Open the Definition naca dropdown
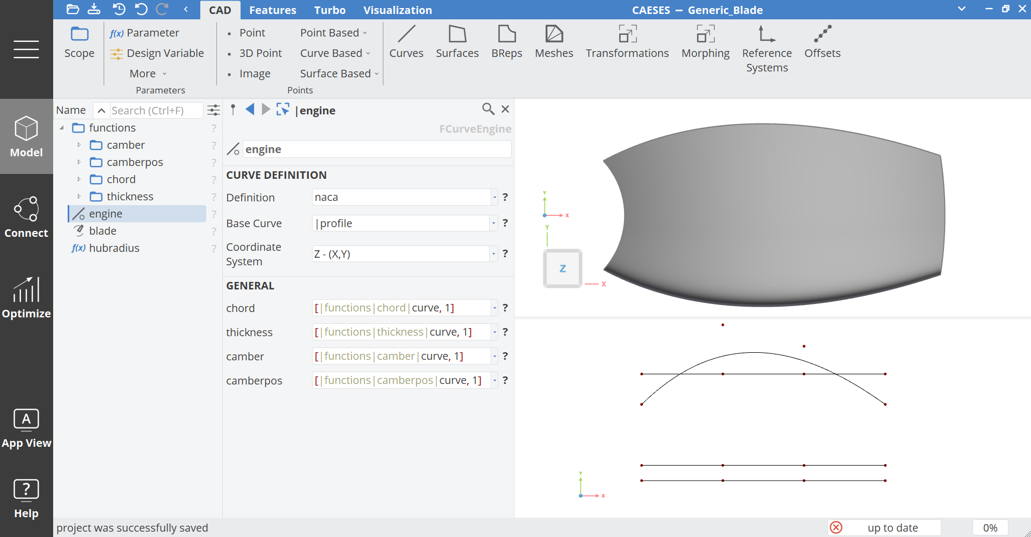The height and width of the screenshot is (537, 1031). coord(494,198)
